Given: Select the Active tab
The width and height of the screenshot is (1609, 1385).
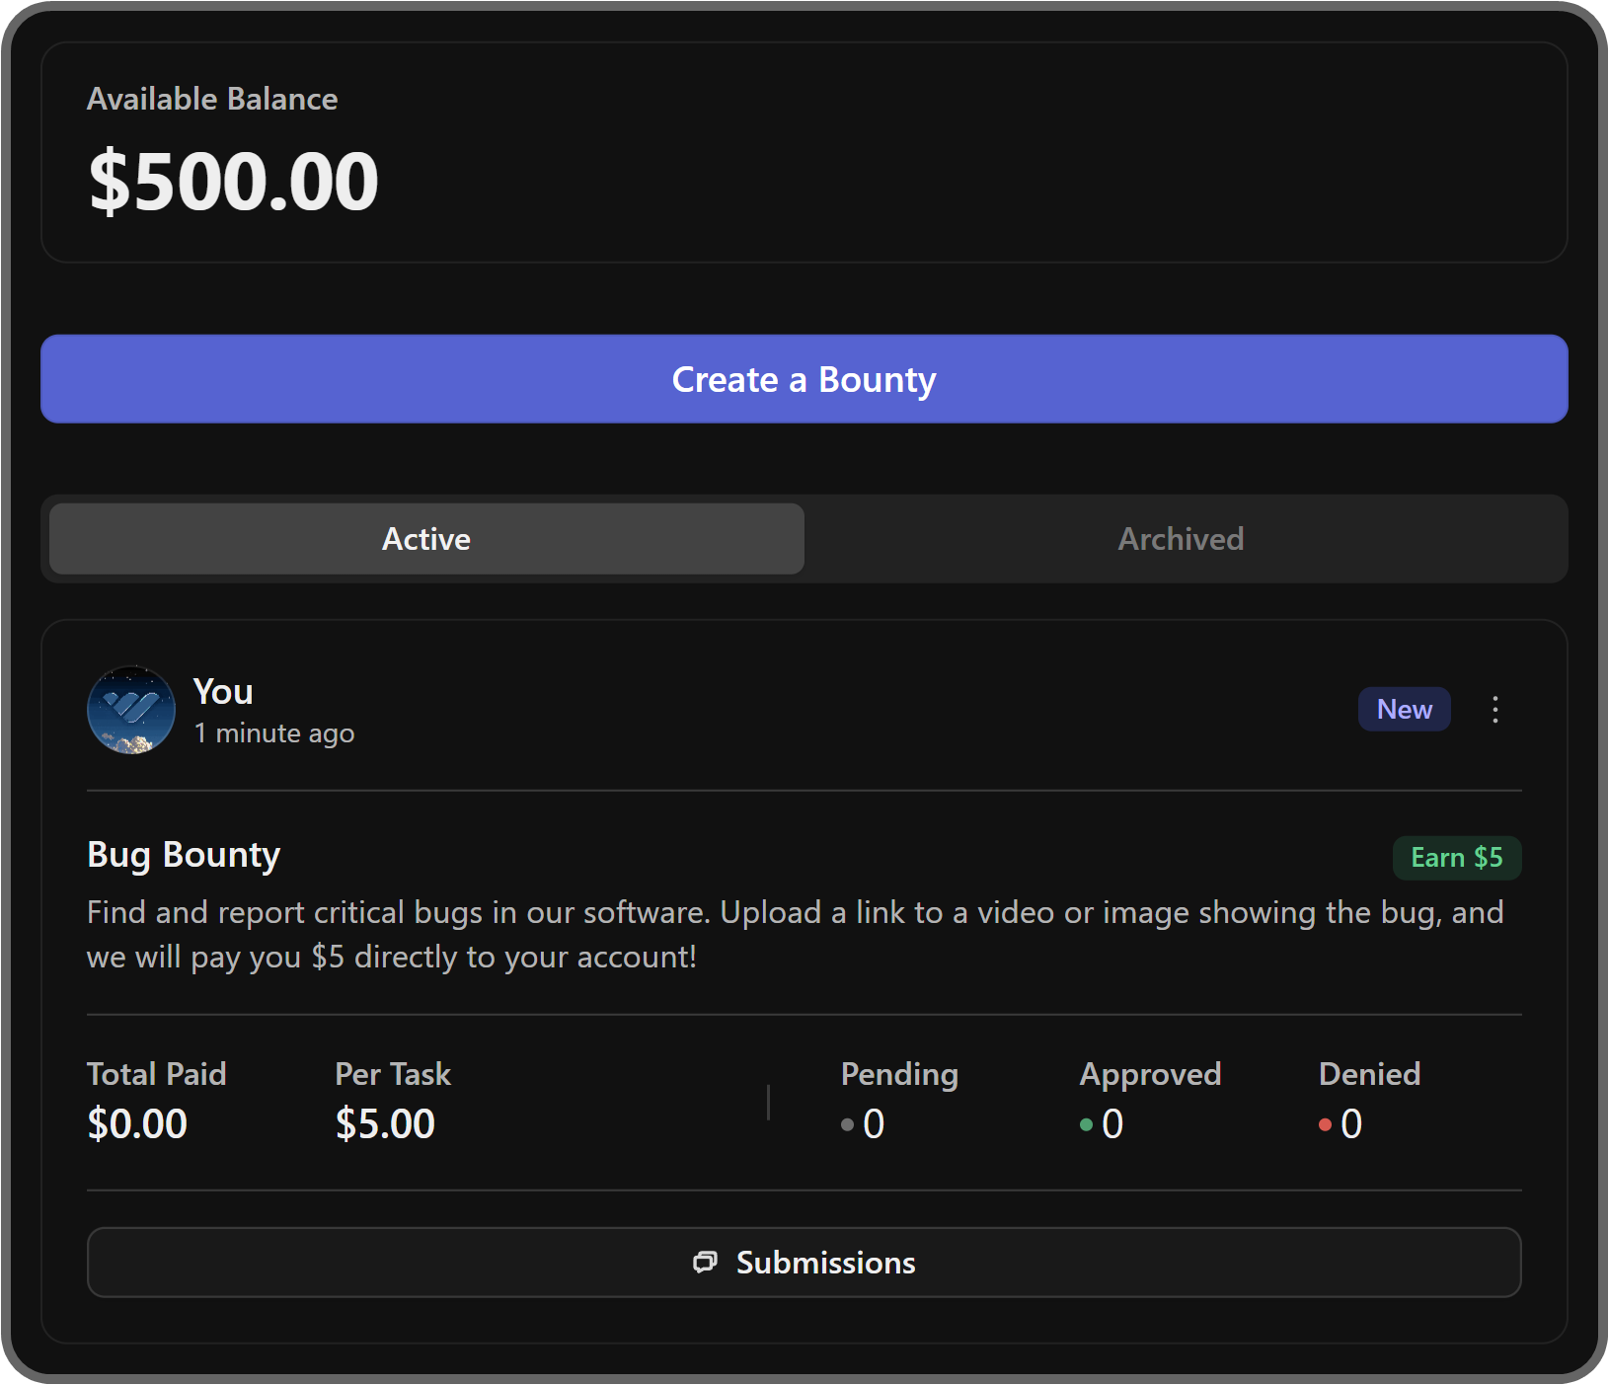Looking at the screenshot, I should (425, 538).
